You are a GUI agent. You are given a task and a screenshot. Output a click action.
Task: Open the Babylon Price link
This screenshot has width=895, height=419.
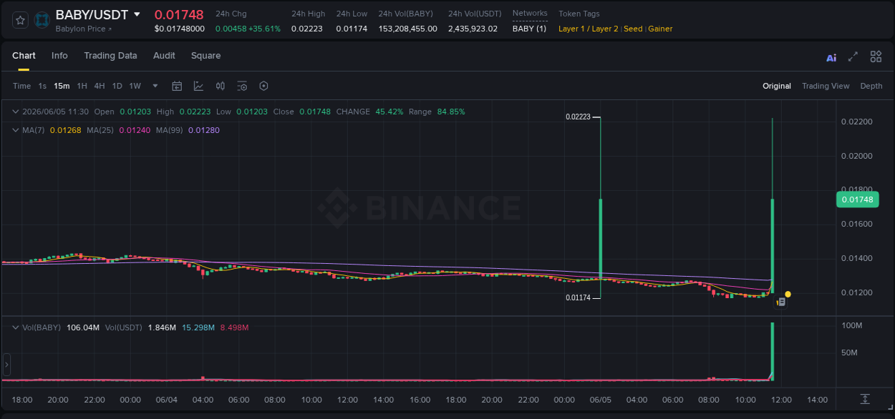pos(83,29)
